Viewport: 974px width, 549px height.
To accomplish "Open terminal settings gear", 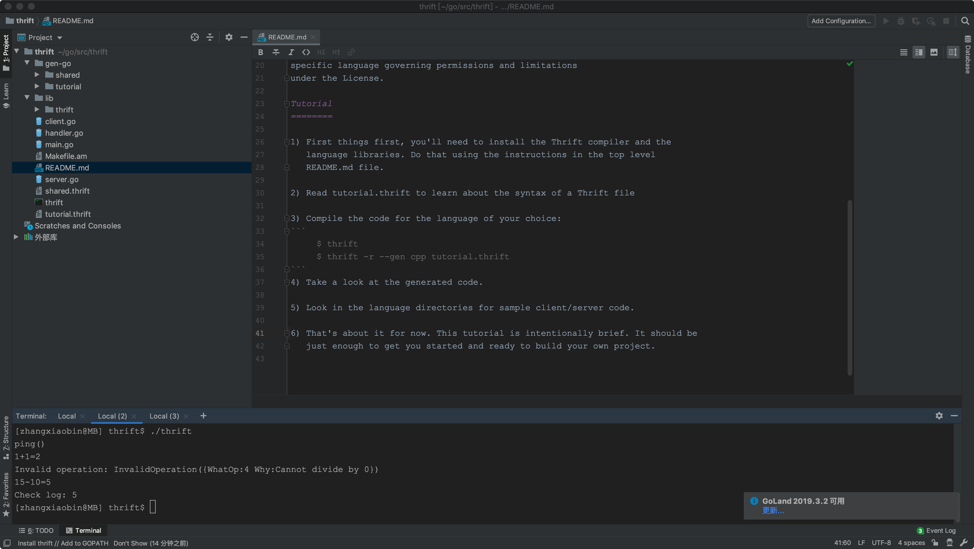I will point(939,416).
